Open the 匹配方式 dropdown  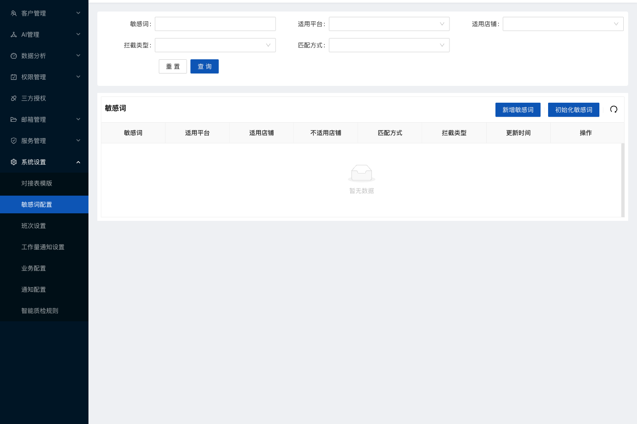coord(389,45)
